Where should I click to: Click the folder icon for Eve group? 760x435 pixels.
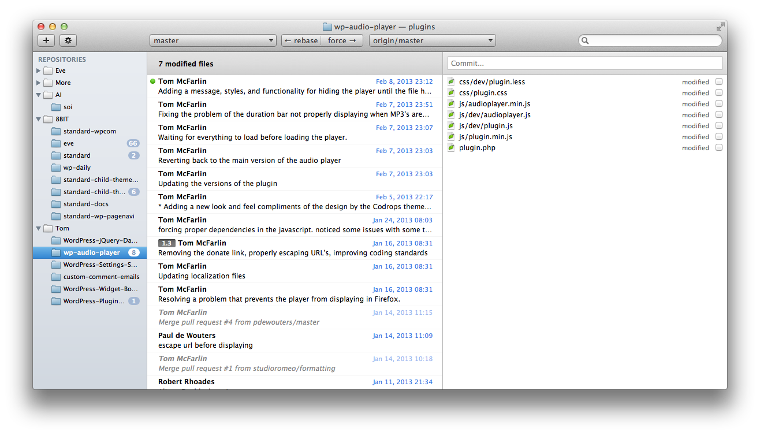tap(48, 70)
